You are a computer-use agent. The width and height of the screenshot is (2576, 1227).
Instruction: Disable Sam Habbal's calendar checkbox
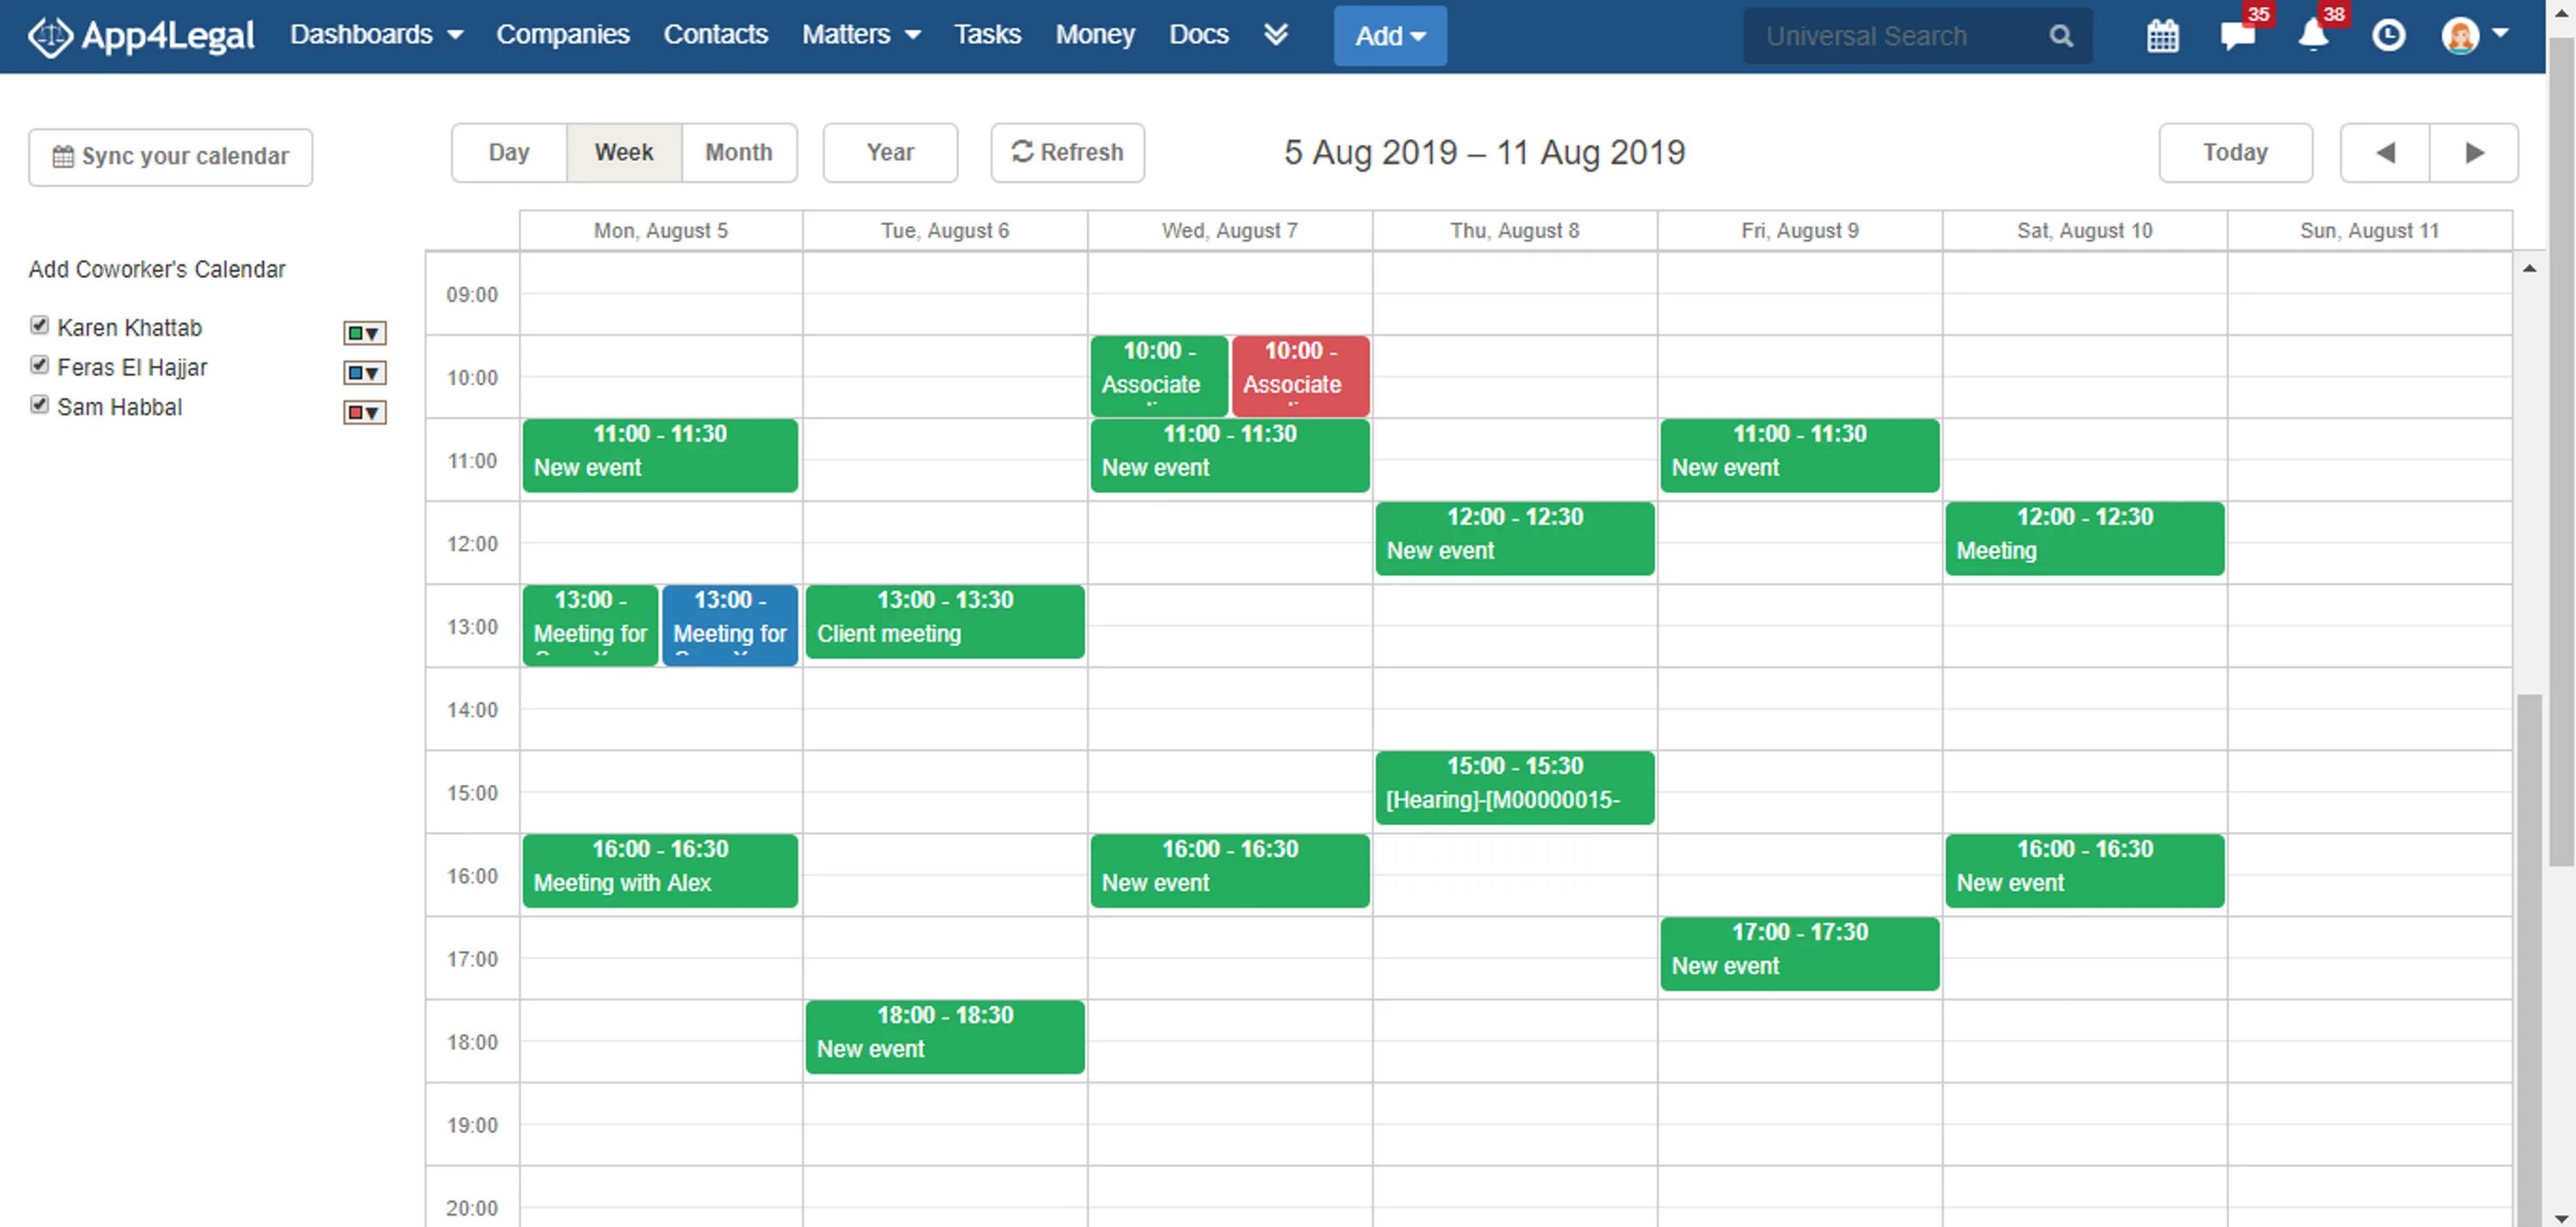tap(39, 405)
